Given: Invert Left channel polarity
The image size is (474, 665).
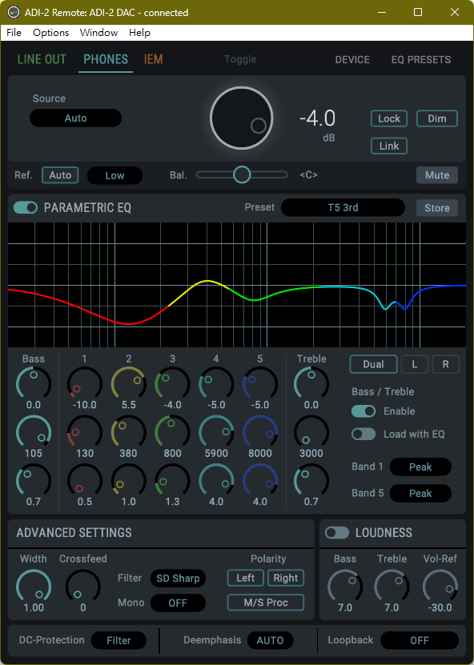Looking at the screenshot, I should (245, 578).
